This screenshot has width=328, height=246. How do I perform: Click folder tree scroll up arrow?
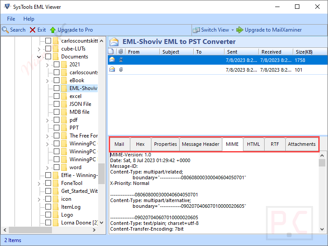[102, 41]
